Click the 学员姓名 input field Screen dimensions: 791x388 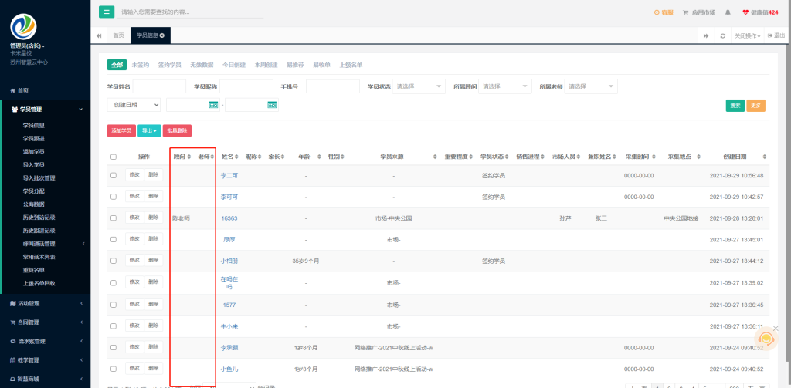[159, 86]
